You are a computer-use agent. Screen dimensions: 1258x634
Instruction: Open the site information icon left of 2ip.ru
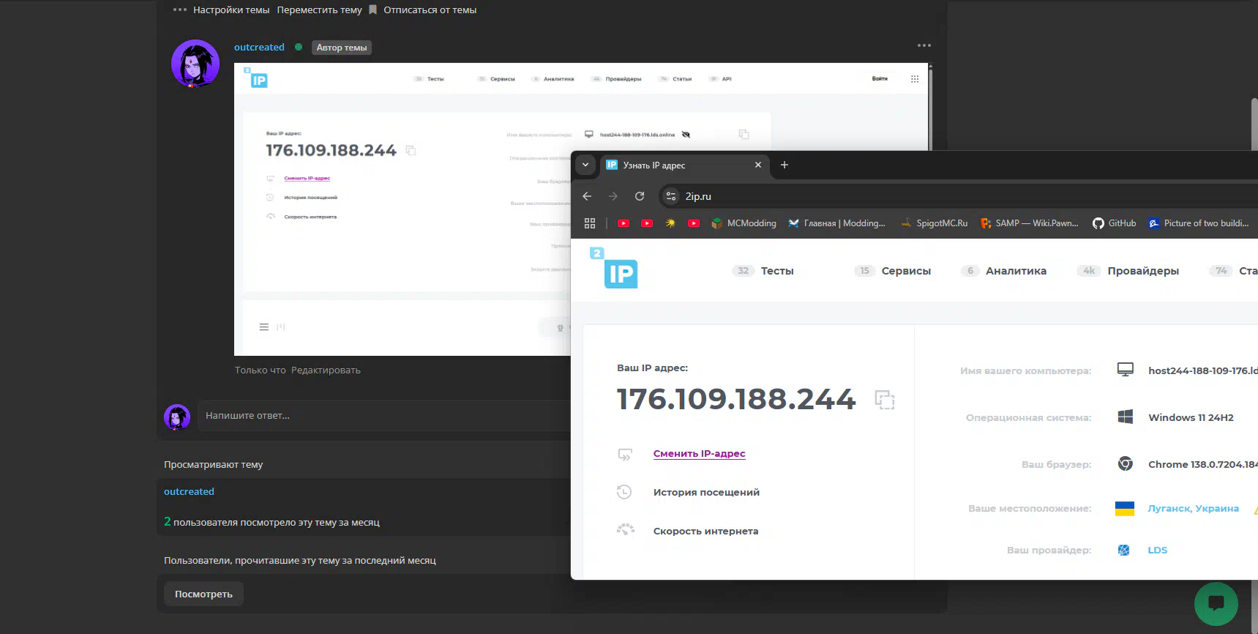coord(671,196)
